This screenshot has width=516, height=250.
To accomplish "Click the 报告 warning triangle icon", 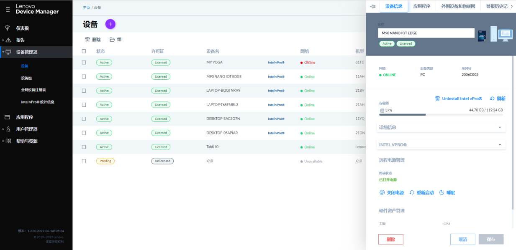I will (x=8, y=40).
